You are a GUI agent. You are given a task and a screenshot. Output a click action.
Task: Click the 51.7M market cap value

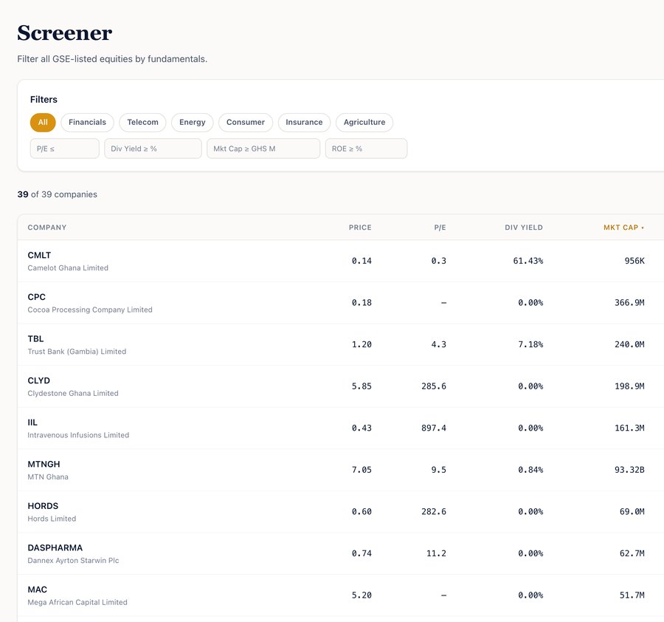pyautogui.click(x=632, y=595)
